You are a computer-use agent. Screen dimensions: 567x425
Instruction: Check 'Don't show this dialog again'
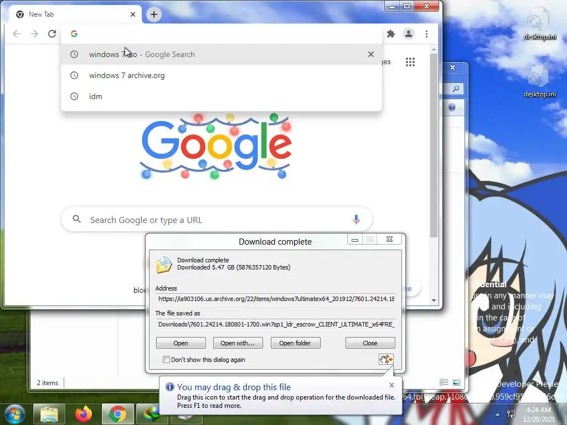(166, 360)
